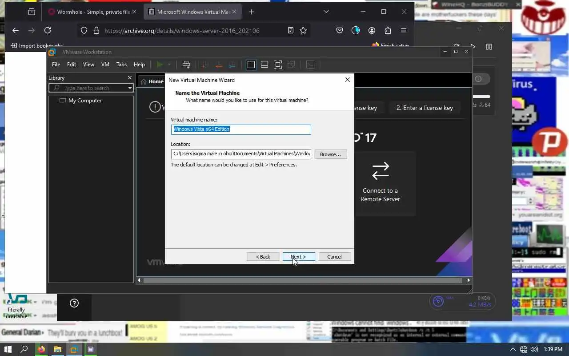The image size is (569, 356).
Task: Click the horizontal scrollbar right arrow
Action: (x=468, y=280)
